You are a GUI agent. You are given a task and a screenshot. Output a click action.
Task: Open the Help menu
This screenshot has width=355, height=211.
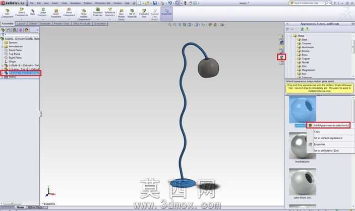tap(127, 3)
